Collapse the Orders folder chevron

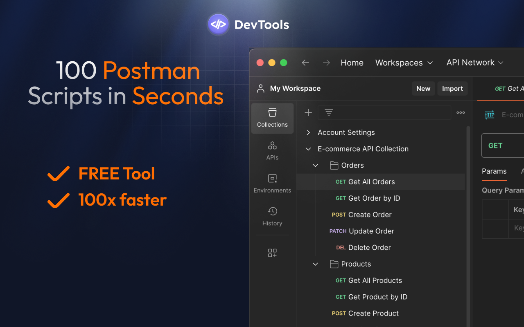(315, 166)
